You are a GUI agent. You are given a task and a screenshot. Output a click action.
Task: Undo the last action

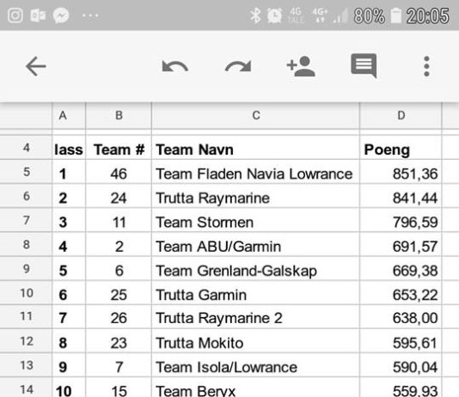[x=174, y=66]
